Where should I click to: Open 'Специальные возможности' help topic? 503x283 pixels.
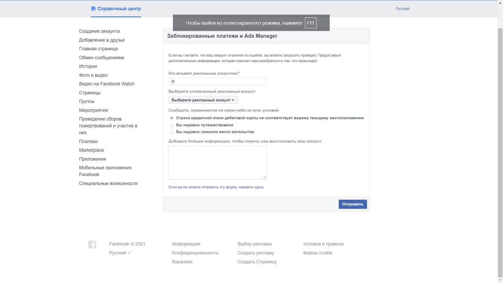108,184
